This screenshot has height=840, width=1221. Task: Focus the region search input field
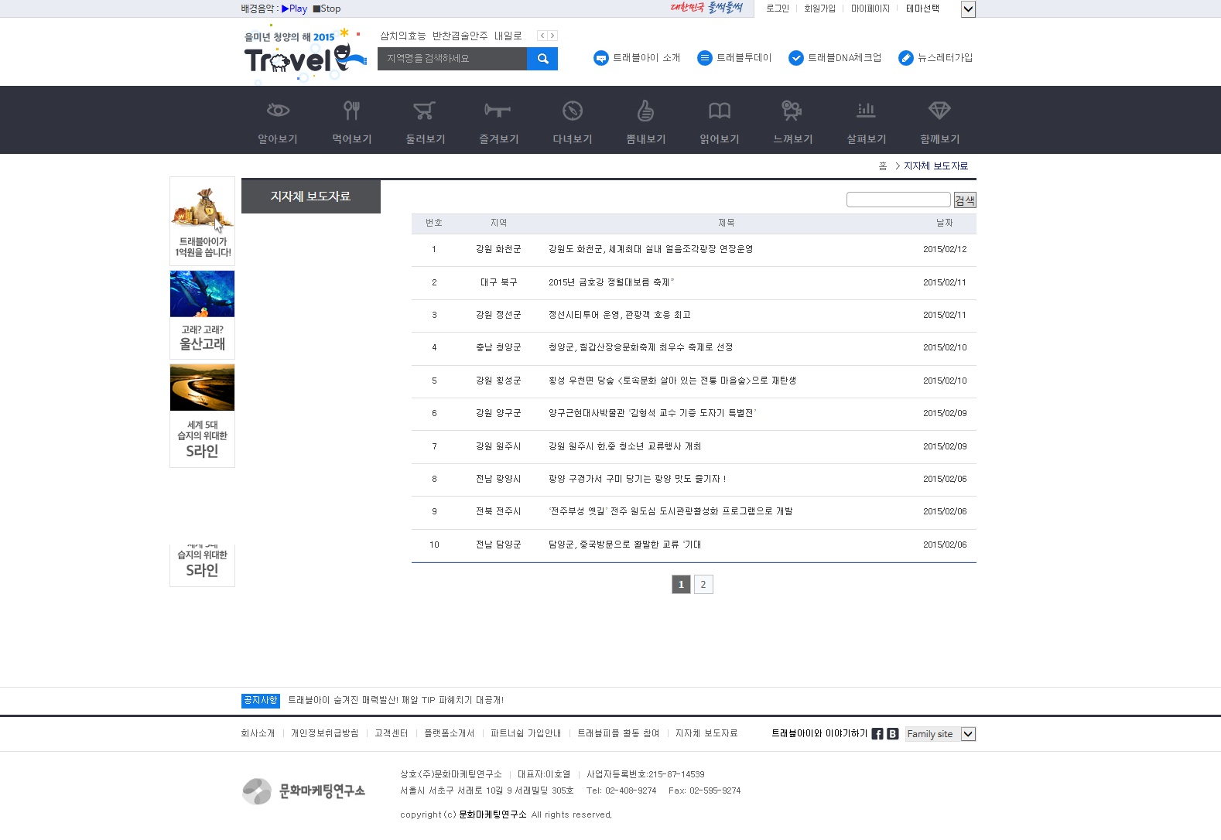tap(452, 59)
